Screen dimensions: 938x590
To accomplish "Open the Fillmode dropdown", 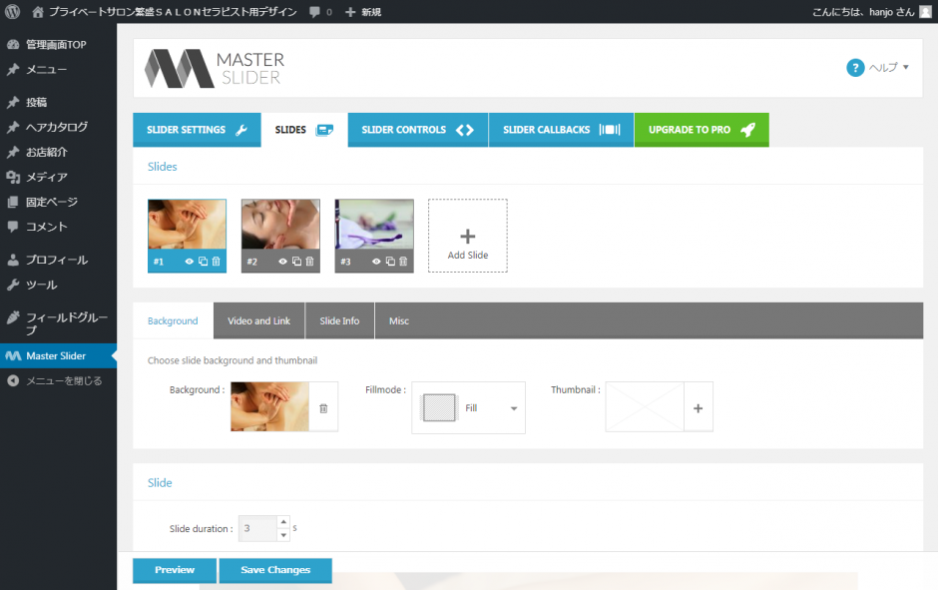I will pyautogui.click(x=469, y=408).
